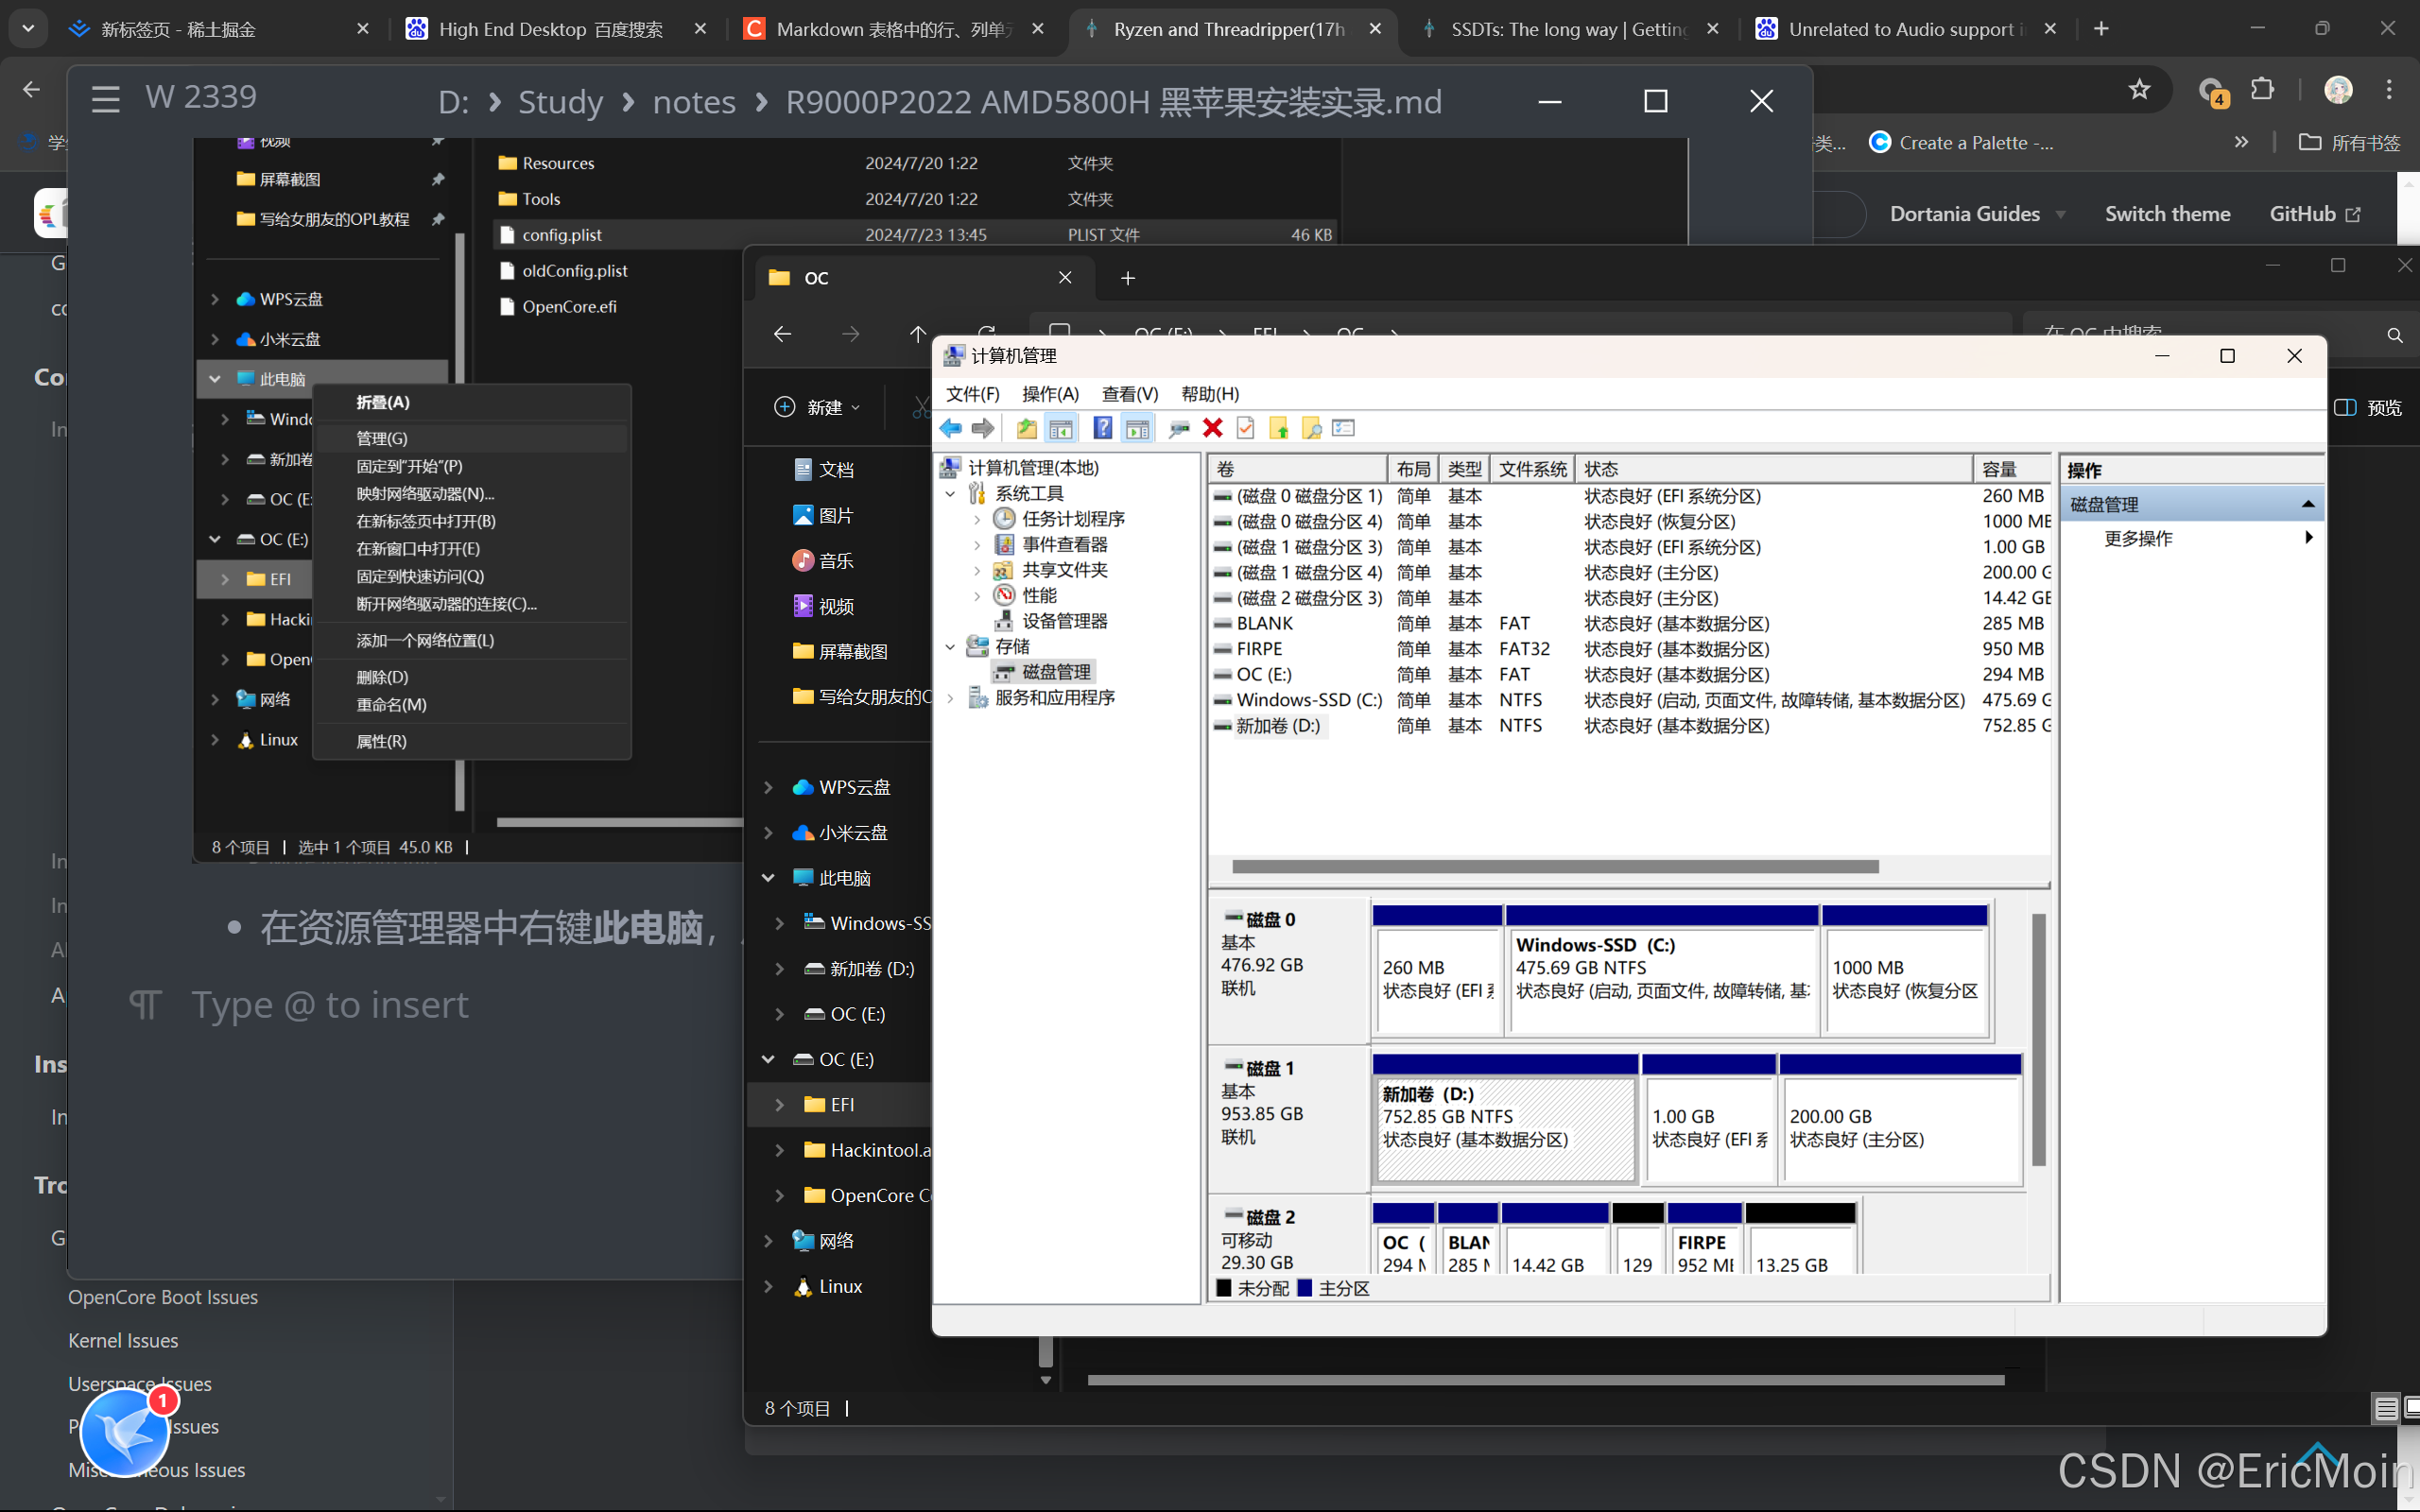Click the checklist view settings toolbar icon
Image resolution: width=2420 pixels, height=1512 pixels.
pos(1344,428)
